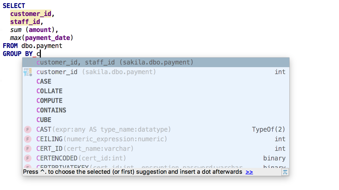Insert the CAST function suggestion

pos(156,130)
